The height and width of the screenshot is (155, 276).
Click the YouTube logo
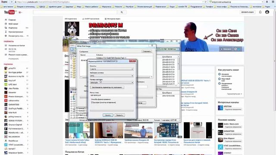point(9,12)
